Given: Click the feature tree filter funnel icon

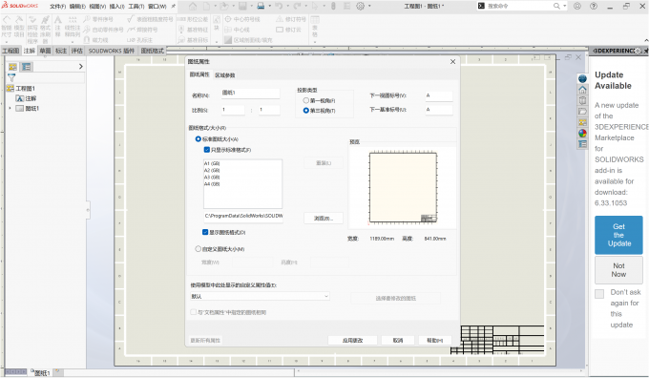Looking at the screenshot, I should 11,77.
